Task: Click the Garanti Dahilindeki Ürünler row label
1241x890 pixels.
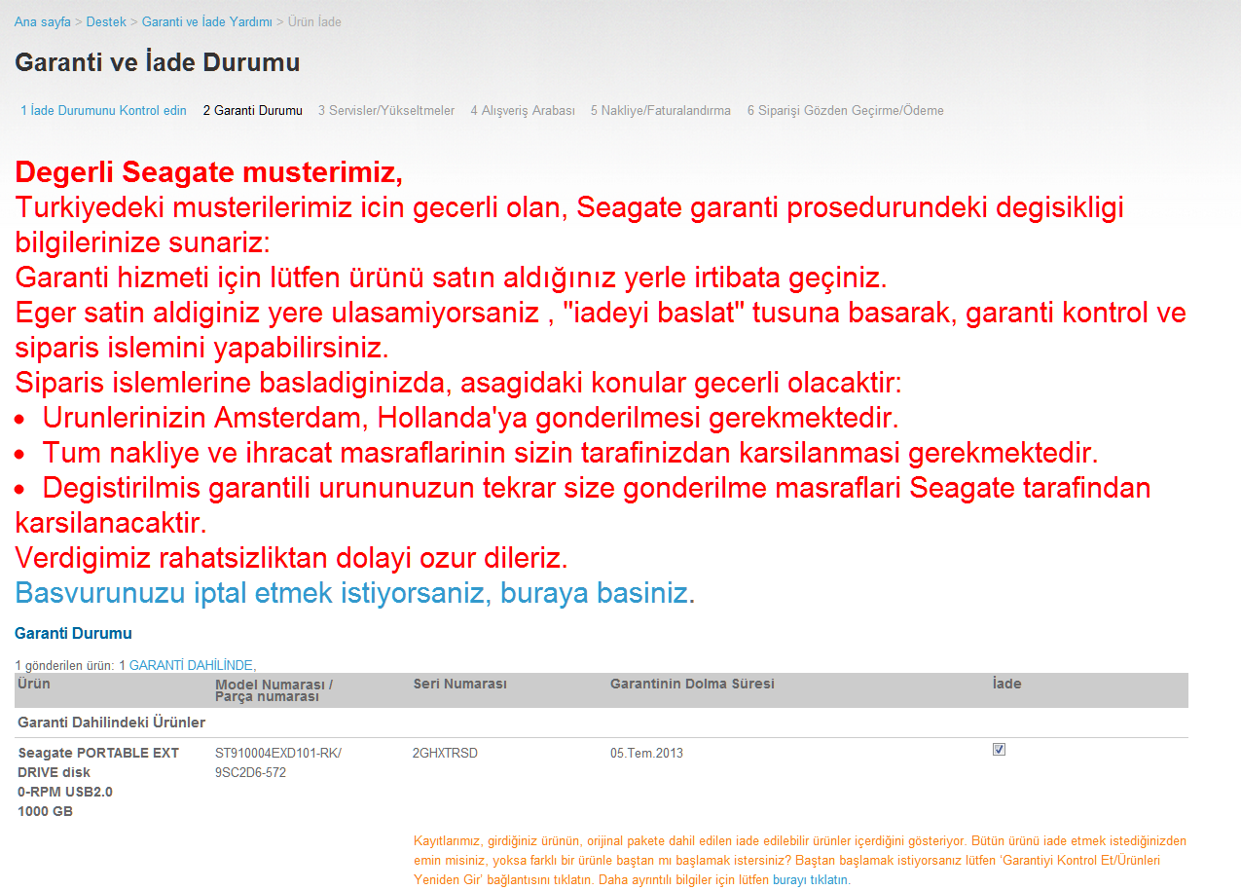Action: point(112,723)
